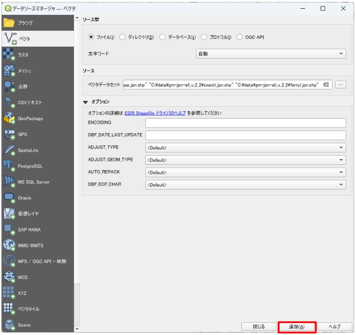356x335 pixels.
Task: Click the sidebar scroll-down arrow
Action: (77, 329)
